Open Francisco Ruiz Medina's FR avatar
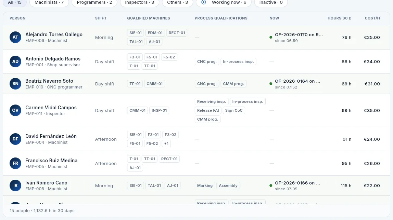 (15, 164)
